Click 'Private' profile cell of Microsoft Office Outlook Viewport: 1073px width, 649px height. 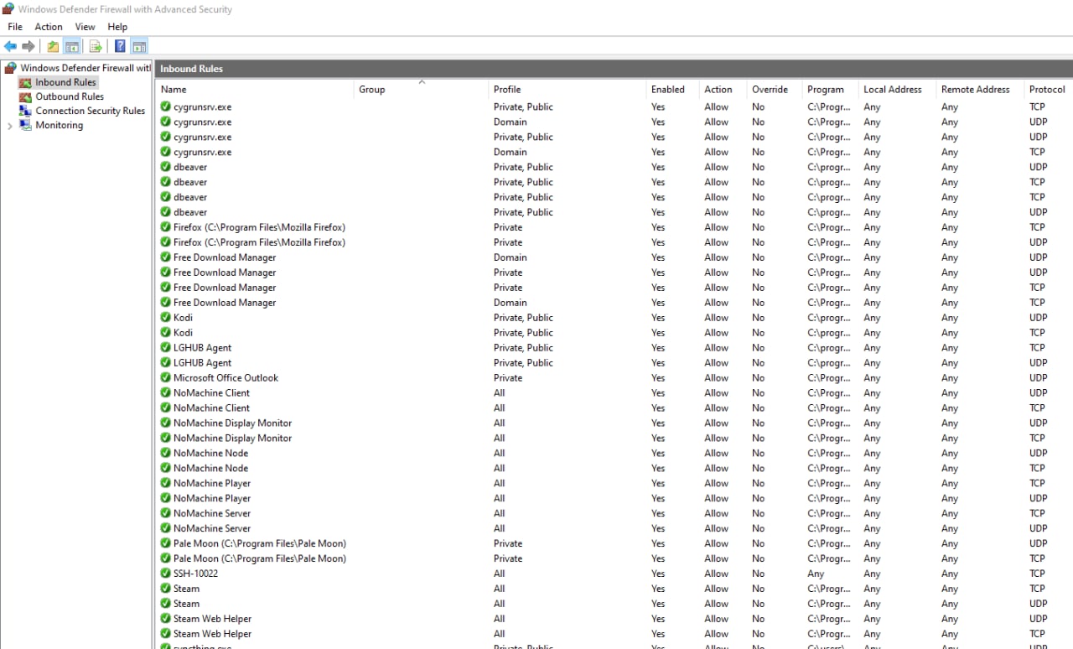click(x=508, y=377)
